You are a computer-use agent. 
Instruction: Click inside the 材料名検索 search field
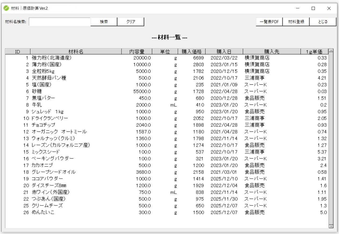click(x=59, y=21)
